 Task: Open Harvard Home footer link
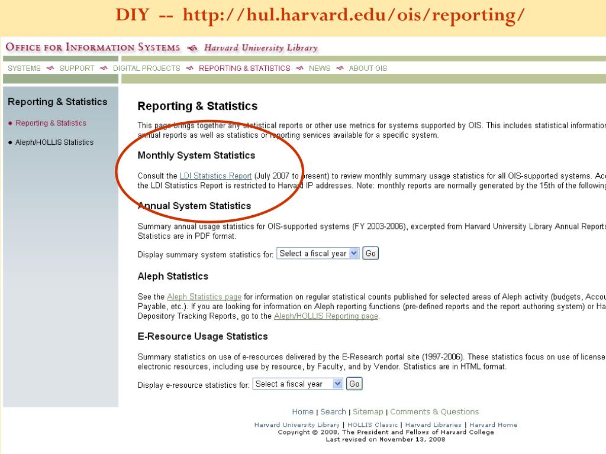coord(493,424)
